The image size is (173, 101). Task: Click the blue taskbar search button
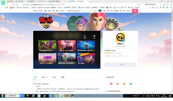pyautogui.click(x=22, y=96)
